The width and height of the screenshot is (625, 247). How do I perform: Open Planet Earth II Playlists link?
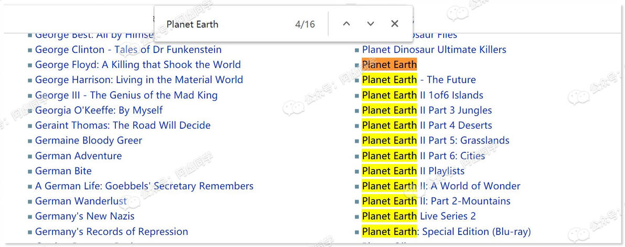[x=413, y=171]
